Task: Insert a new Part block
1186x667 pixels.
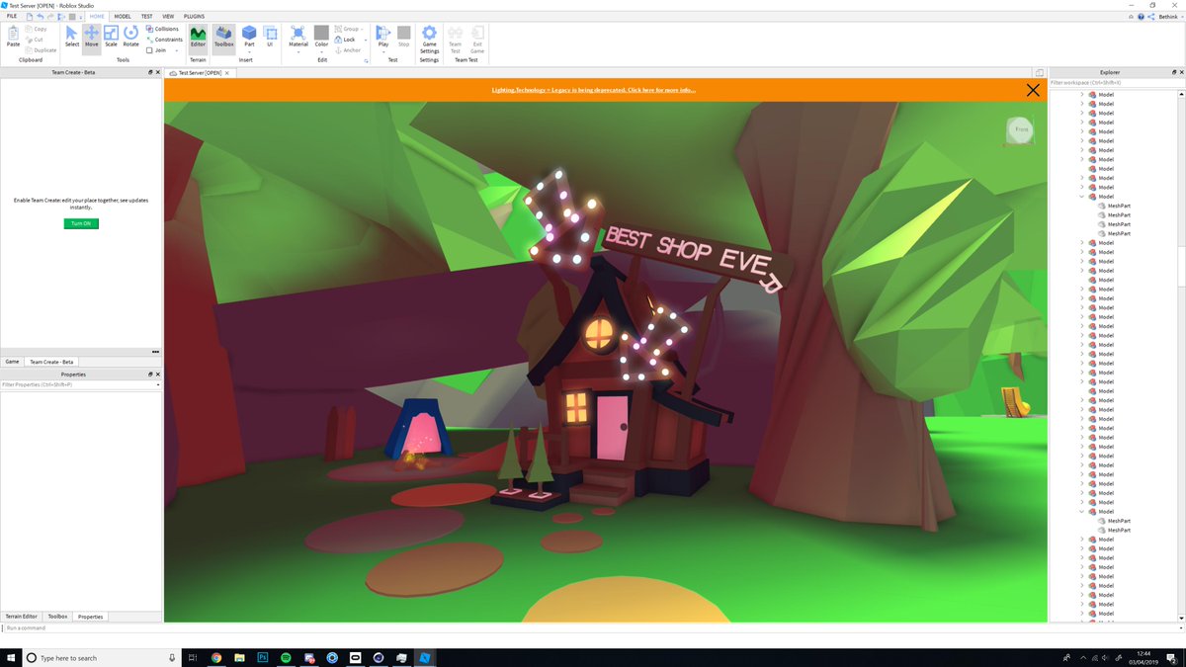Action: point(249,34)
